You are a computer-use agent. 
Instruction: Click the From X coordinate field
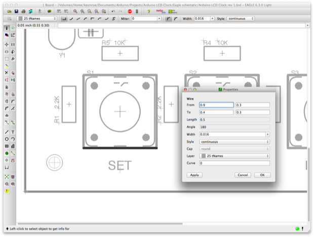pyautogui.click(x=216, y=105)
